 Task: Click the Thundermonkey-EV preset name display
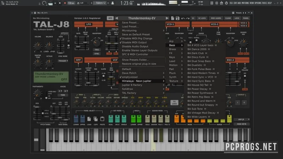point(142,18)
